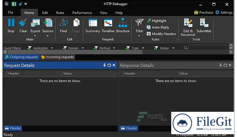The height and width of the screenshot is (137, 237).
Task: Click the Session icon
Action: coord(48,23)
